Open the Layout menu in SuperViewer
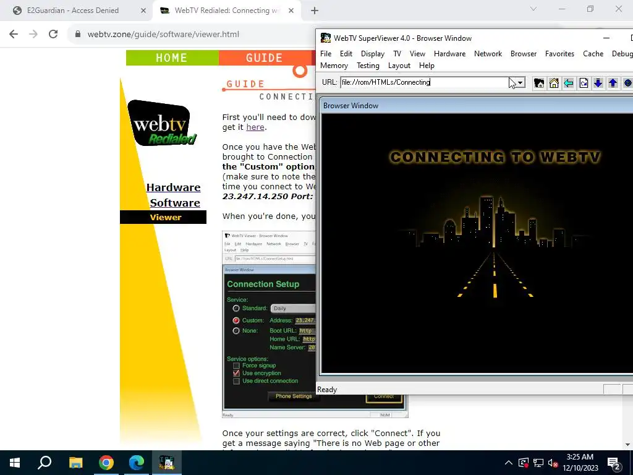This screenshot has width=633, height=475. 399,66
